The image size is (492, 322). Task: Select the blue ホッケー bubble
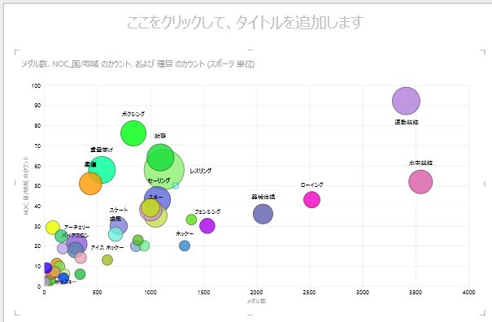pyautogui.click(x=185, y=246)
